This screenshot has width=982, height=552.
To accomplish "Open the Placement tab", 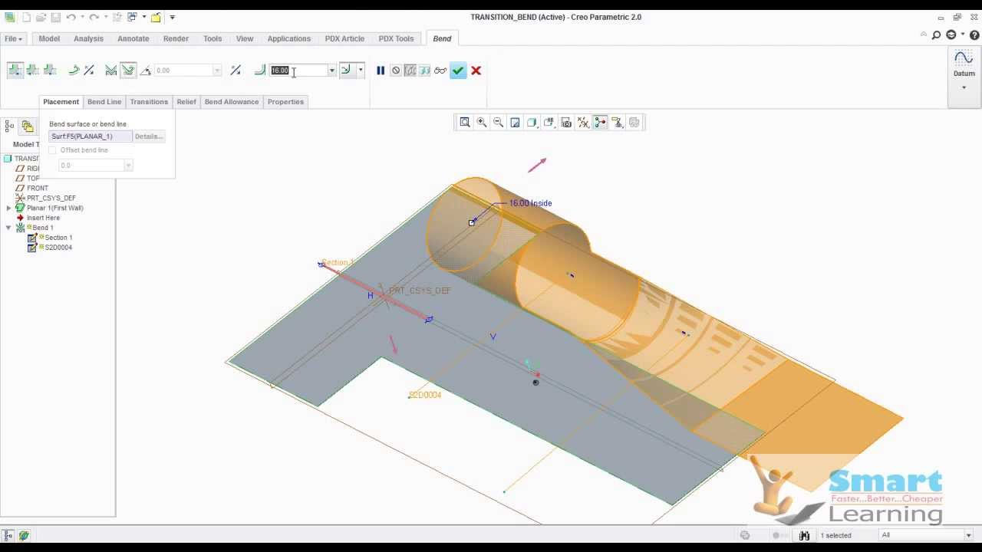I will pos(61,102).
